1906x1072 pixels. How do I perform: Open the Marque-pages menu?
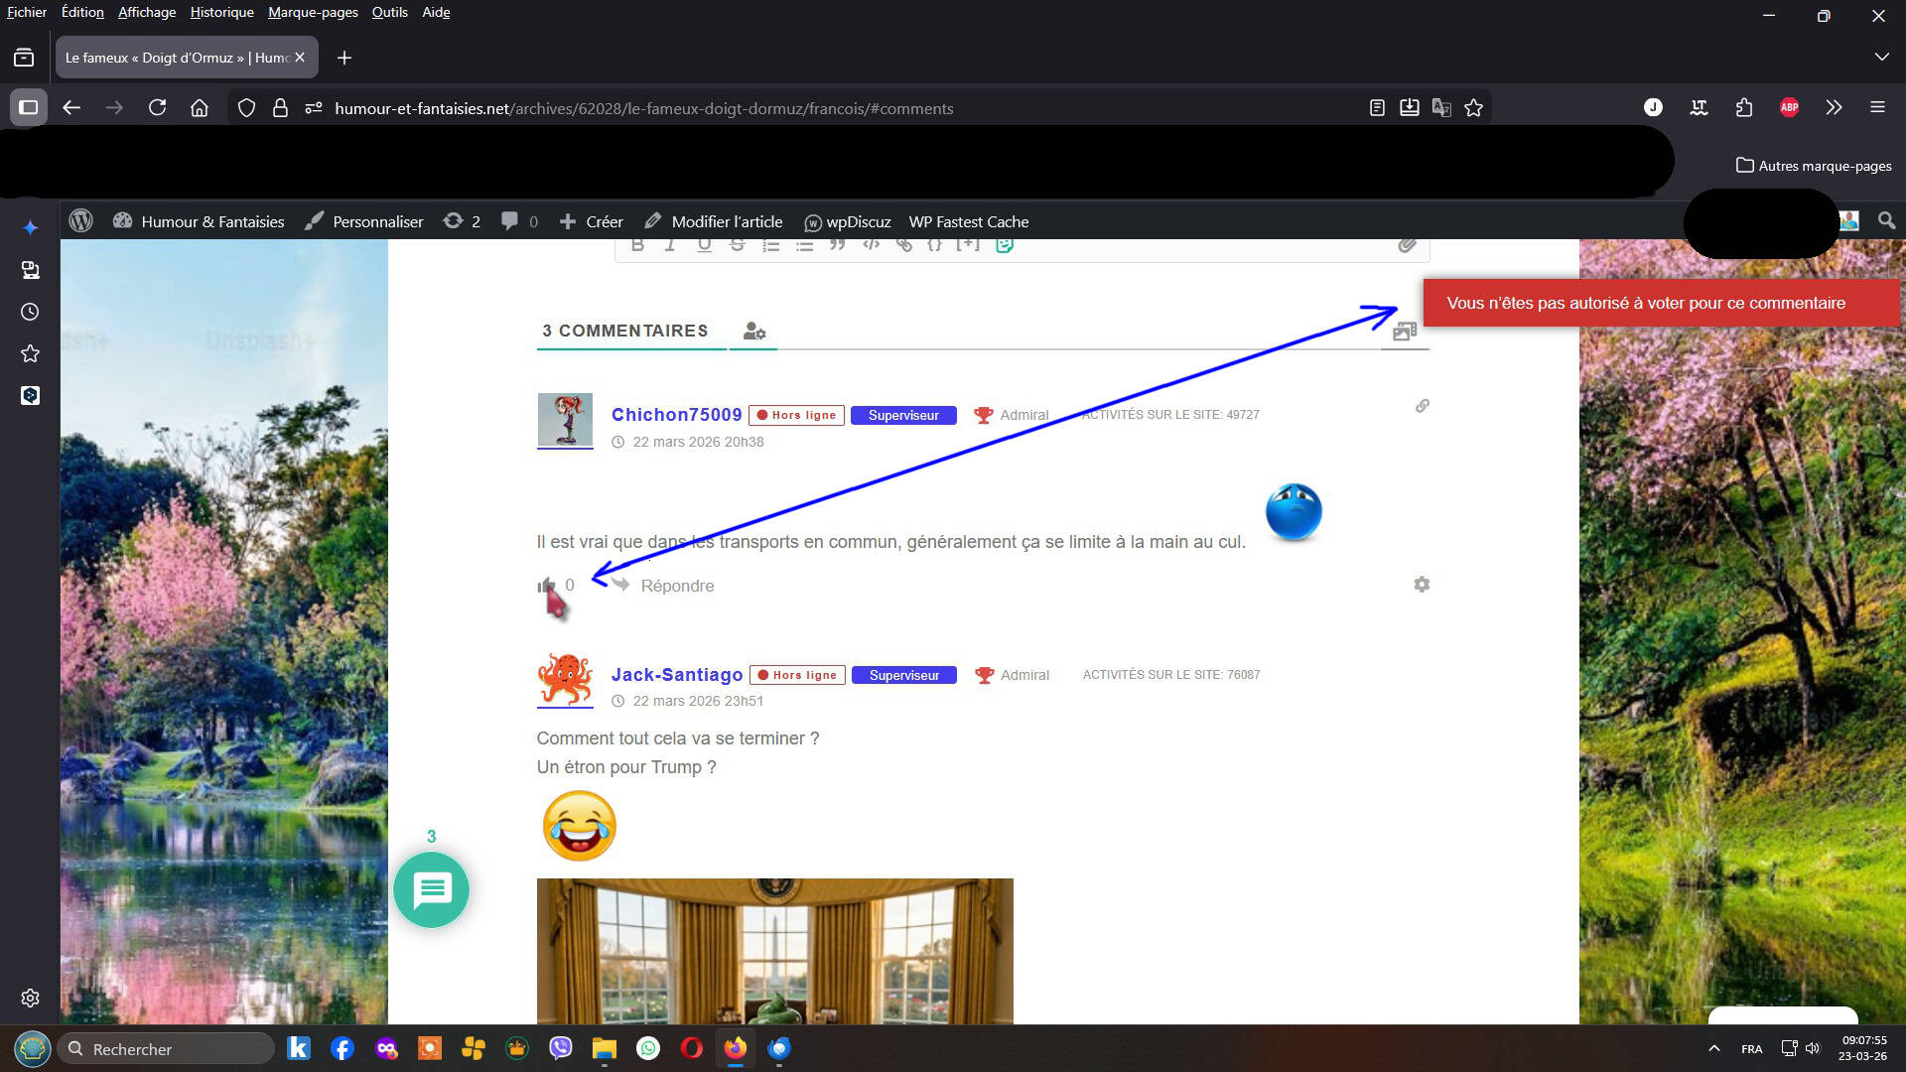tap(312, 12)
